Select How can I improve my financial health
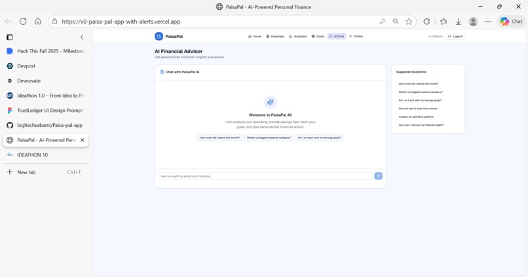The width and height of the screenshot is (528, 277). coord(421,125)
